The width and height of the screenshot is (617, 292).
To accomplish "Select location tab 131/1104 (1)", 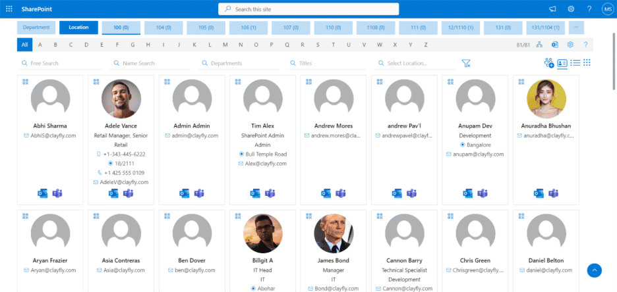I will tap(545, 28).
